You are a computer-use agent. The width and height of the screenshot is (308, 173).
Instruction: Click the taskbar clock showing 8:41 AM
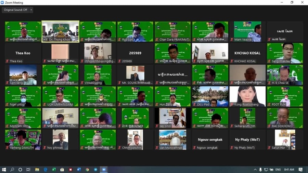click(x=289, y=170)
